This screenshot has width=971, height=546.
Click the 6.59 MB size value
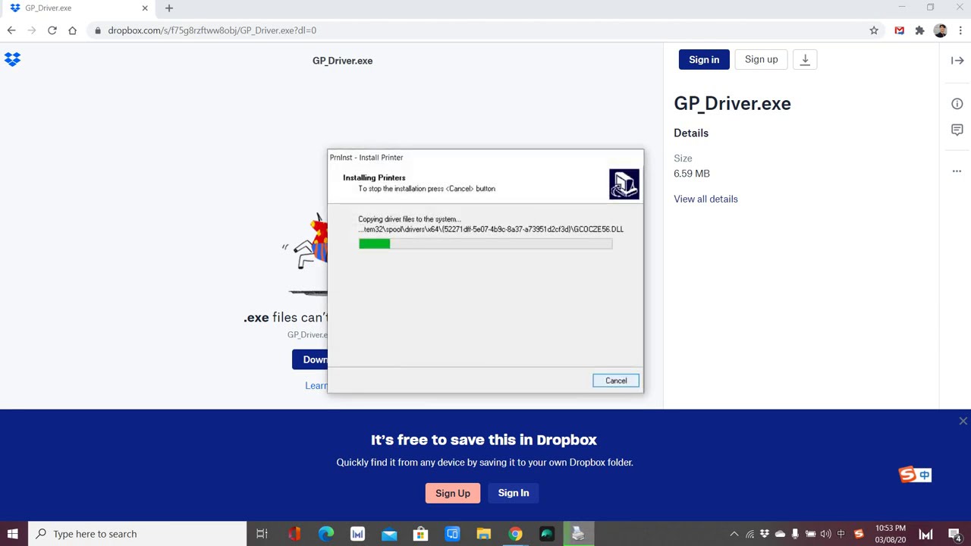(x=692, y=174)
